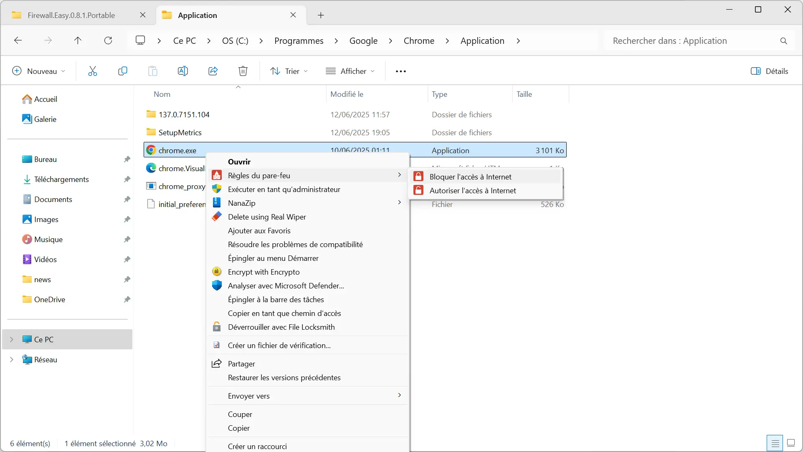Screen dimensions: 803x452
Task: Click the Copy icon in toolbar
Action: pyautogui.click(x=123, y=71)
